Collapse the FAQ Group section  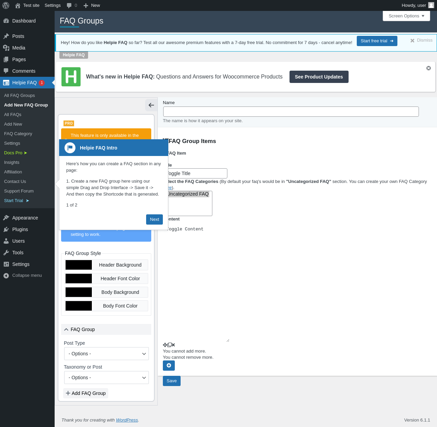(x=106, y=329)
